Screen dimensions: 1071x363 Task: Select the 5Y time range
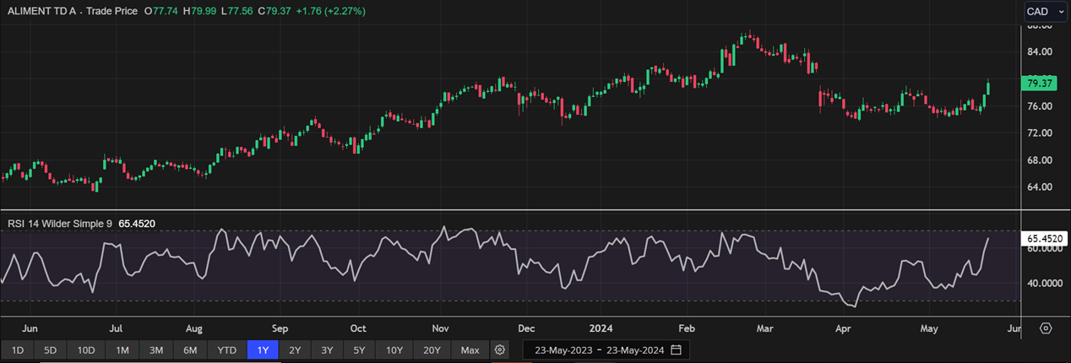pyautogui.click(x=360, y=349)
